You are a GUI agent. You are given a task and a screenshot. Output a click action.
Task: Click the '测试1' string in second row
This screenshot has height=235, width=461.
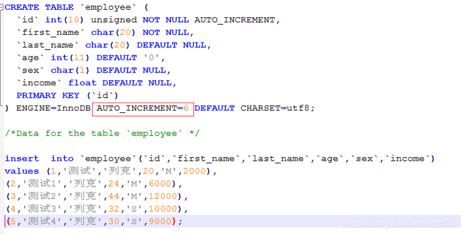tap(42, 184)
